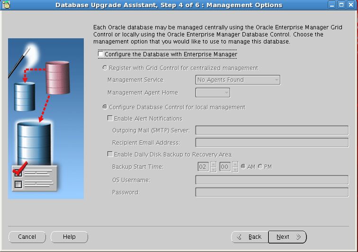Click the Recipient Email Address field
Image resolution: width=358 pixels, height=252 pixels.
click(272, 142)
